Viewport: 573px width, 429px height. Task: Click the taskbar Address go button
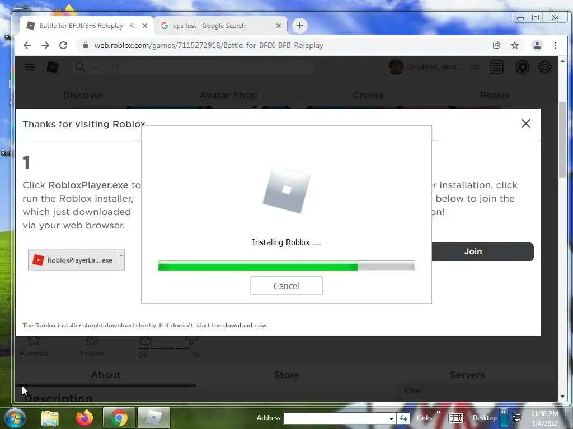click(x=403, y=418)
